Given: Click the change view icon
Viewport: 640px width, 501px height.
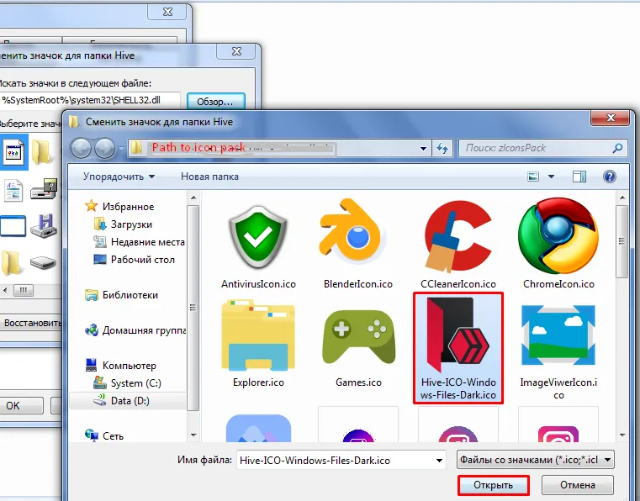Looking at the screenshot, I should point(533,177).
